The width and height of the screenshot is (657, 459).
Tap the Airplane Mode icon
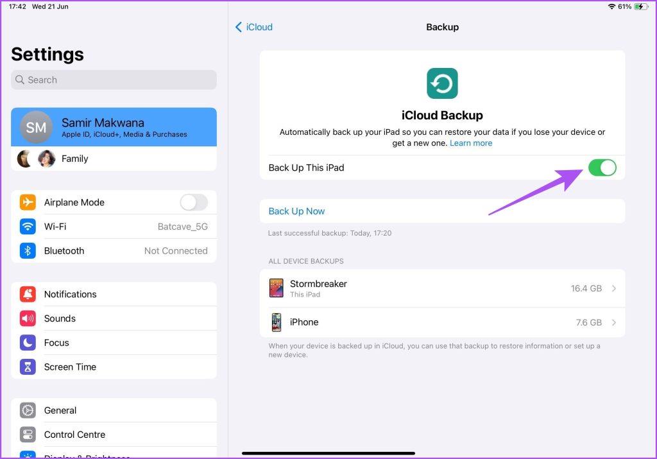(28, 202)
